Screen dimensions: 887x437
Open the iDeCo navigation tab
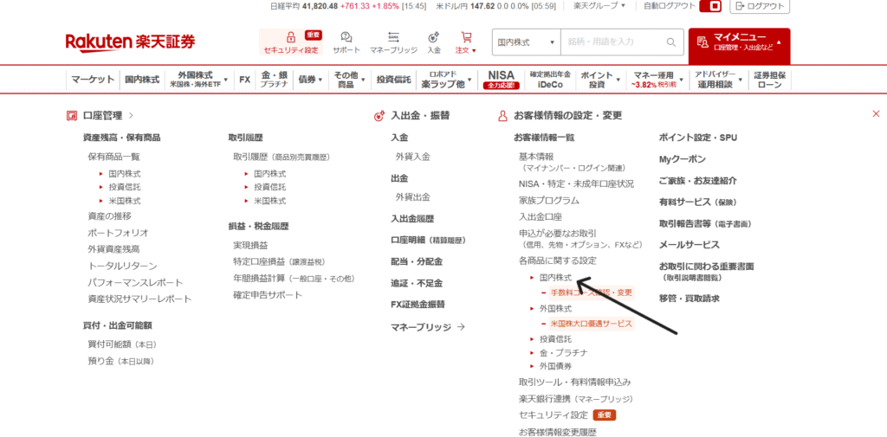pyautogui.click(x=550, y=80)
